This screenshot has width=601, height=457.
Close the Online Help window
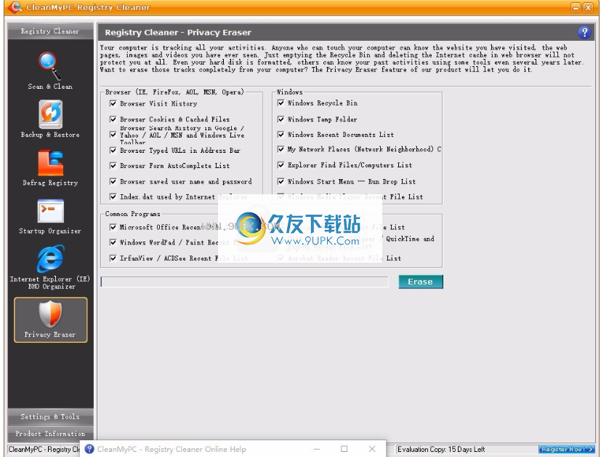click(372, 449)
